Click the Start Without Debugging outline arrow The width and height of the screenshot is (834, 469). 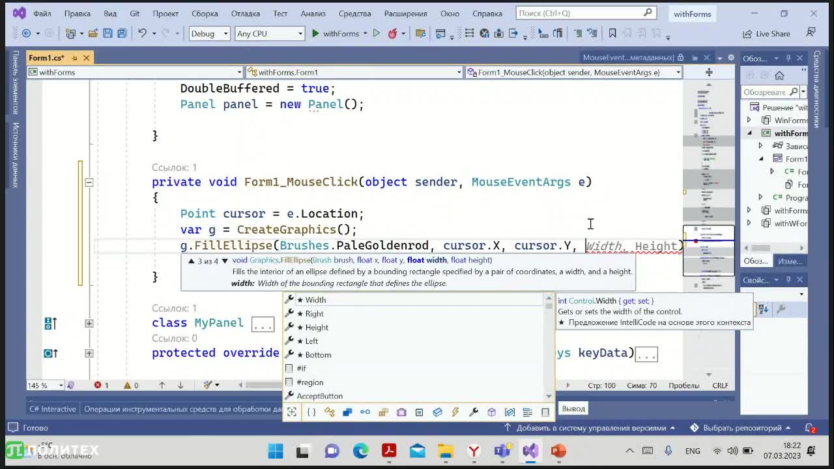pyautogui.click(x=376, y=33)
